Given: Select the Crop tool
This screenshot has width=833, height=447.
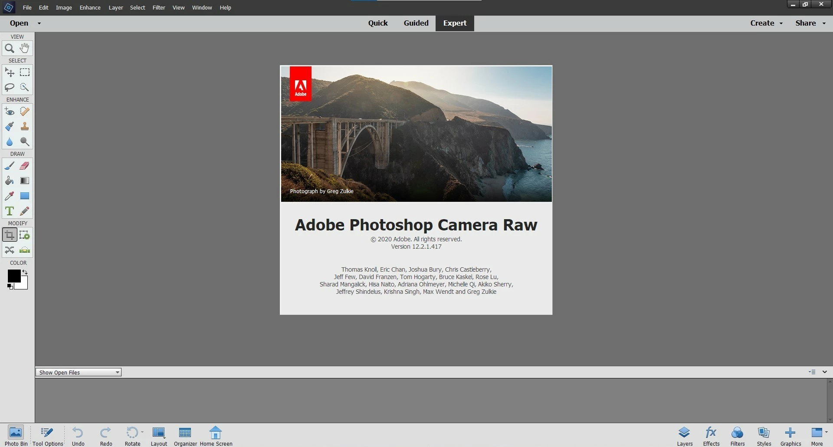Looking at the screenshot, I should tap(10, 235).
